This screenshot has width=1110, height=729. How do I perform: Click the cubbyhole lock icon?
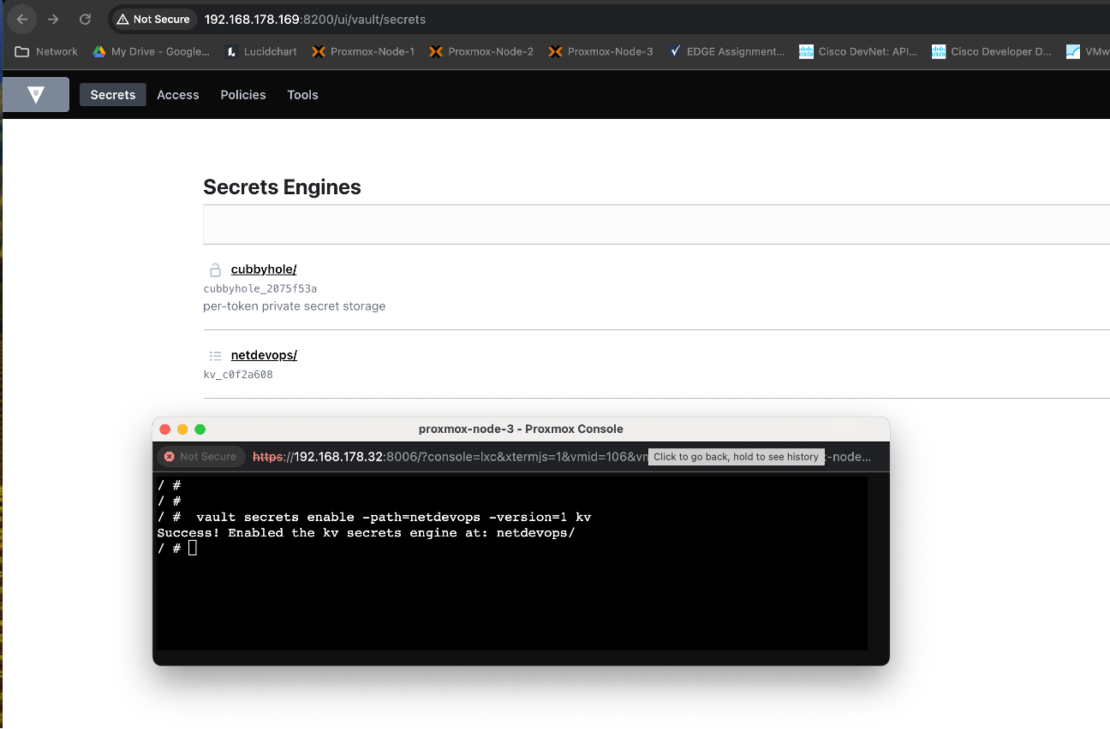coord(216,270)
